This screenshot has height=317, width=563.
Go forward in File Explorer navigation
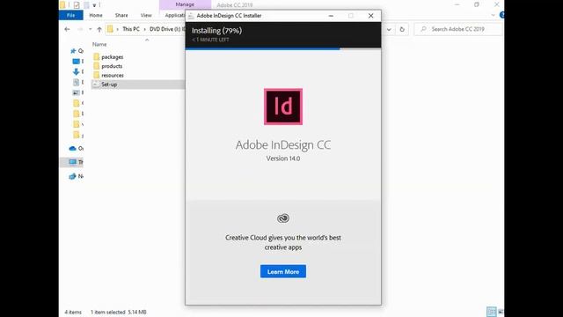[x=80, y=29]
